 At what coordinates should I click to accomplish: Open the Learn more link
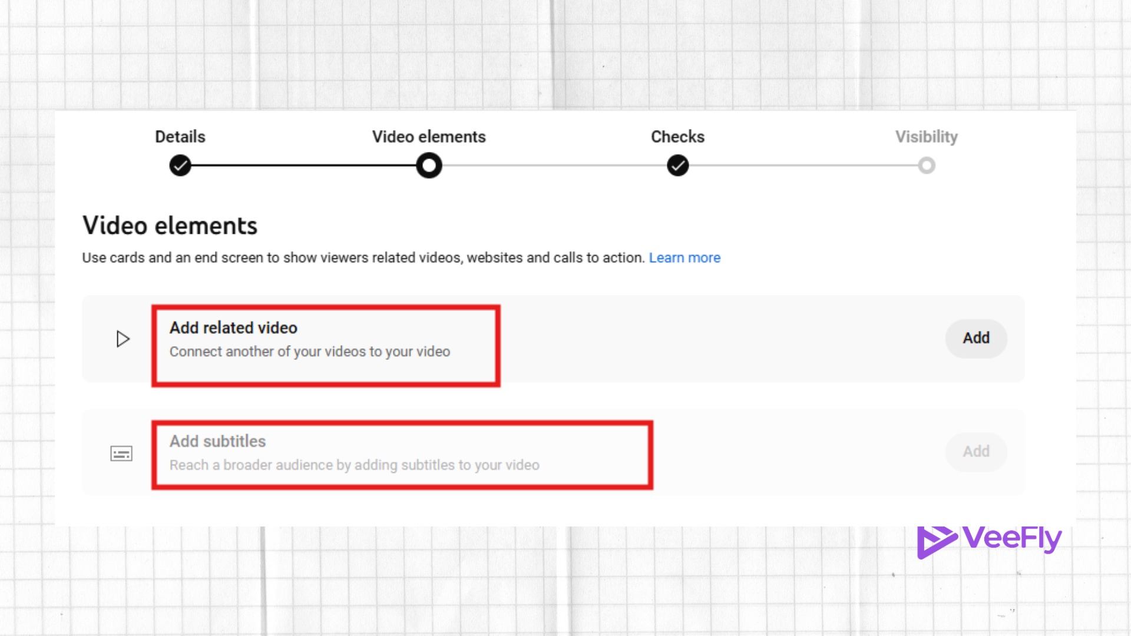pos(684,257)
